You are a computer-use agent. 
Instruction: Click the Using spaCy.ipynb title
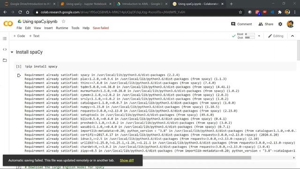tap(40, 21)
